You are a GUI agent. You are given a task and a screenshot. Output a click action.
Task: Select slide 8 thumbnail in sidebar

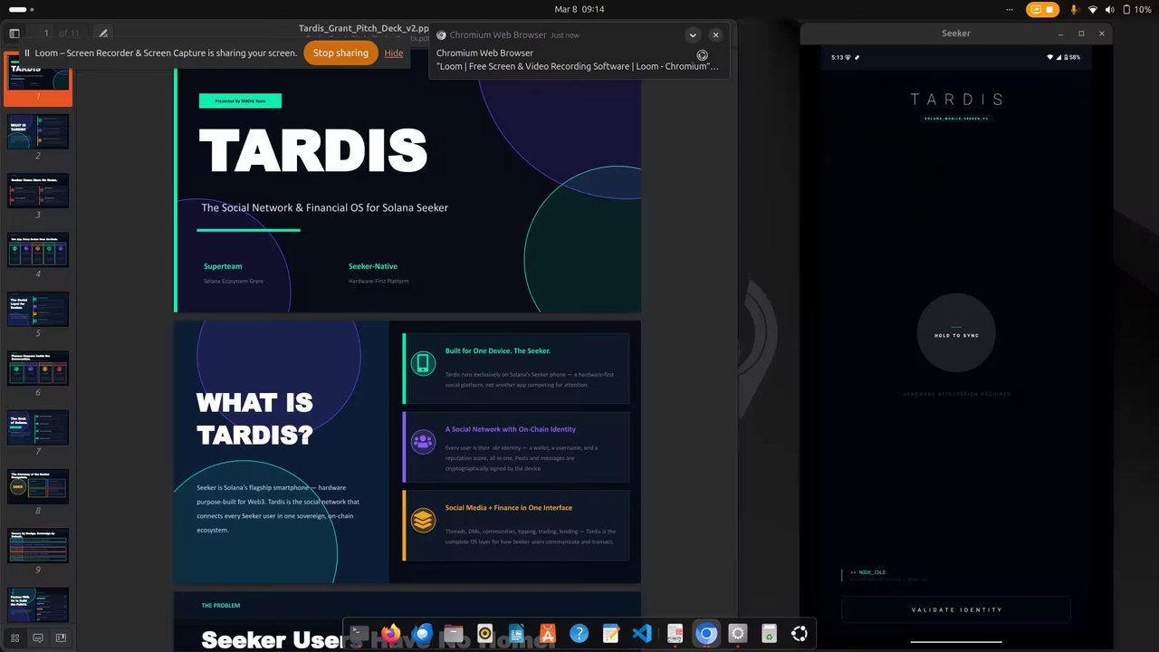38,486
